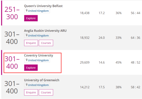View Courses for University of Greenwich
Screen dimensions: 142x99
pos(46,92)
